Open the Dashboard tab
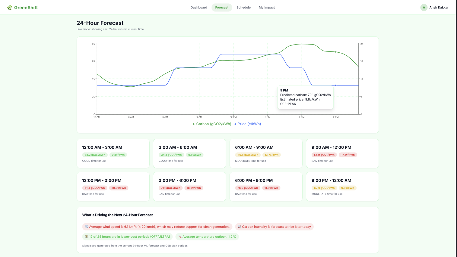 pyautogui.click(x=199, y=8)
